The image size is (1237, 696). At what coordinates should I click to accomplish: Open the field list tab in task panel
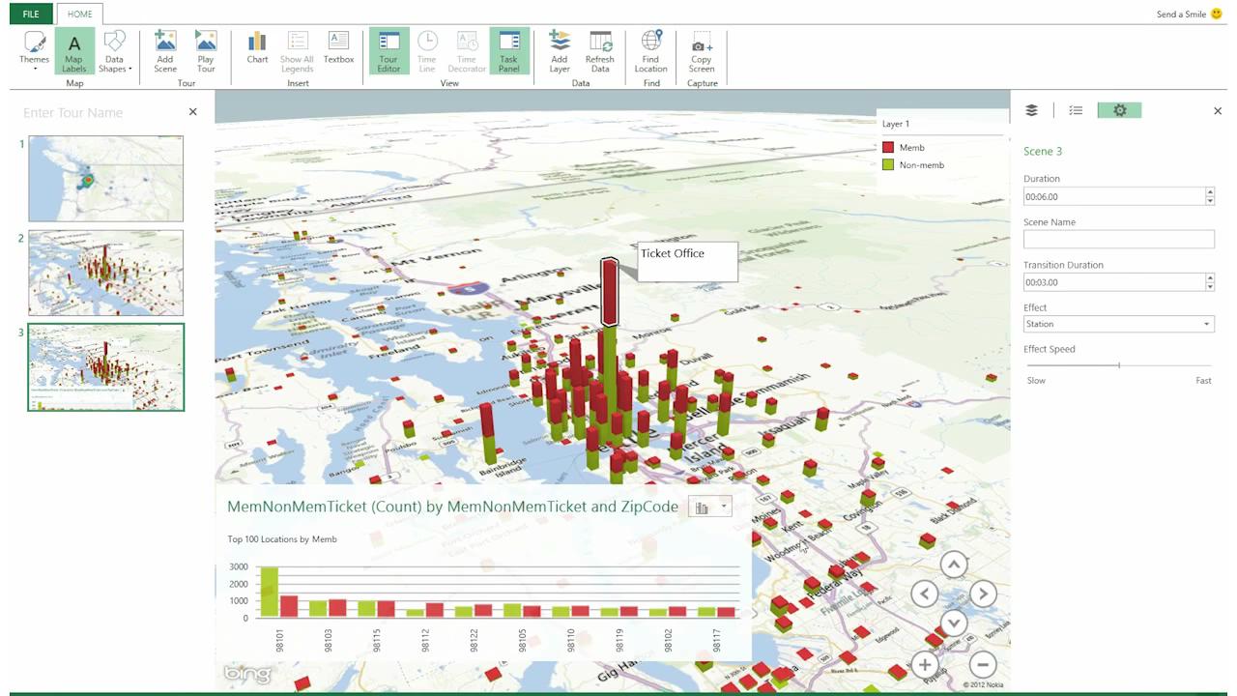(x=1076, y=110)
